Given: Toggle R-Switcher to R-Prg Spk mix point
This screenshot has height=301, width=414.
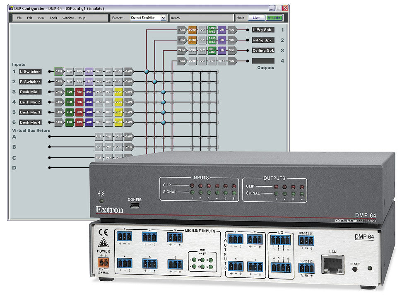Looking at the screenshot, I should pos(155,82).
